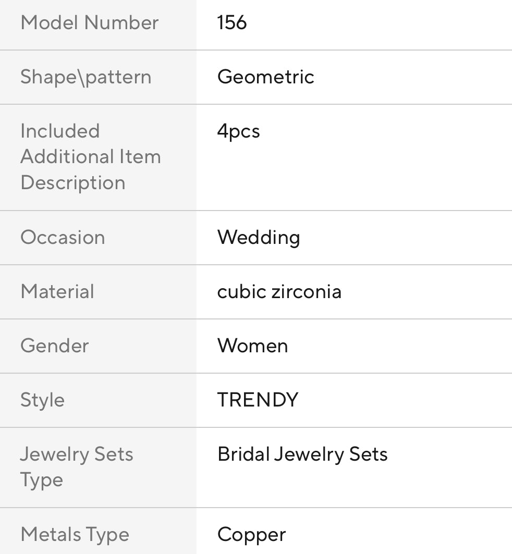This screenshot has width=512, height=554.
Task: Click the Material label
Action: [x=57, y=292]
